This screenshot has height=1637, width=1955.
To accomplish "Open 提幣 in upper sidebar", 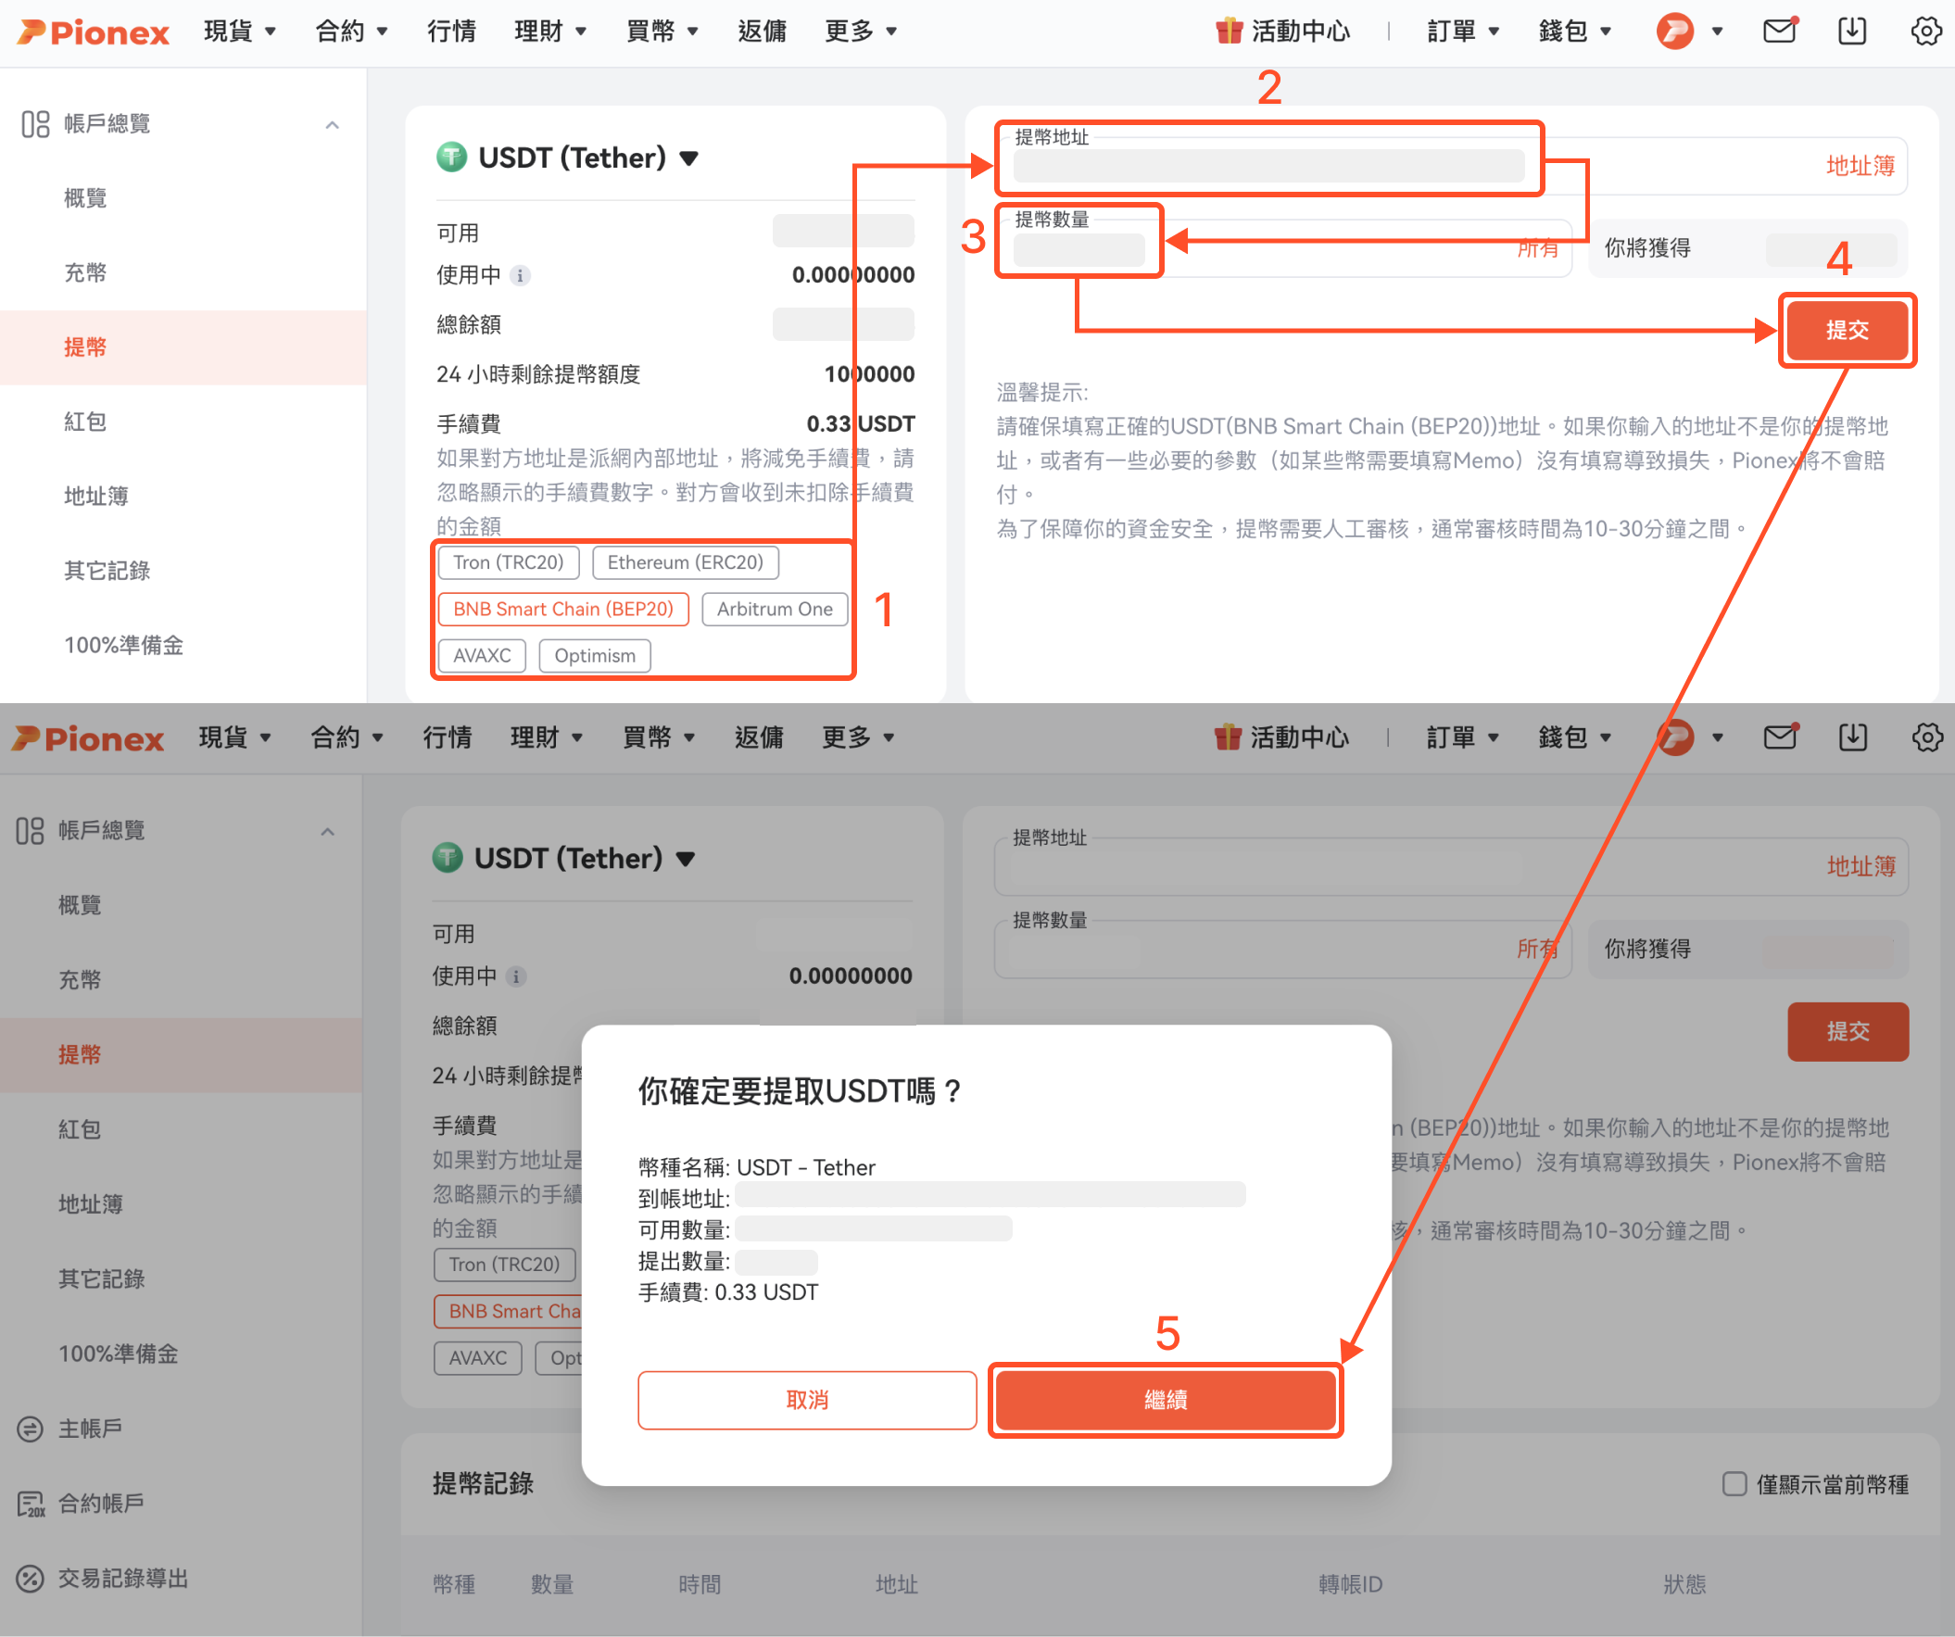I will click(183, 347).
